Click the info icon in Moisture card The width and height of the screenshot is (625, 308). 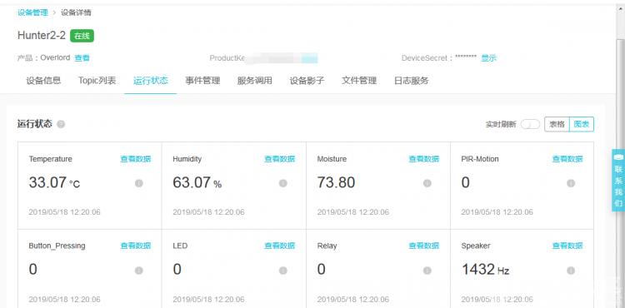click(427, 183)
